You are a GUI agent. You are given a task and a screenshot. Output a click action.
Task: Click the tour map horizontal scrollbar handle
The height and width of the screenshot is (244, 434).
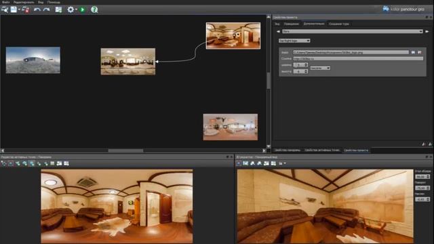point(125,150)
